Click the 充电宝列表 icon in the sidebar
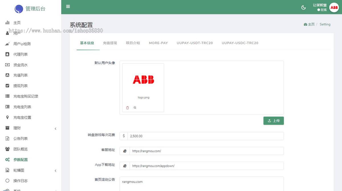342x191 pixels. click(7, 107)
